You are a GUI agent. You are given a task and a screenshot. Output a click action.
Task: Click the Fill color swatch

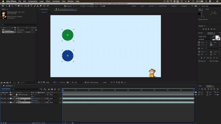pyautogui.click(x=84, y=6)
